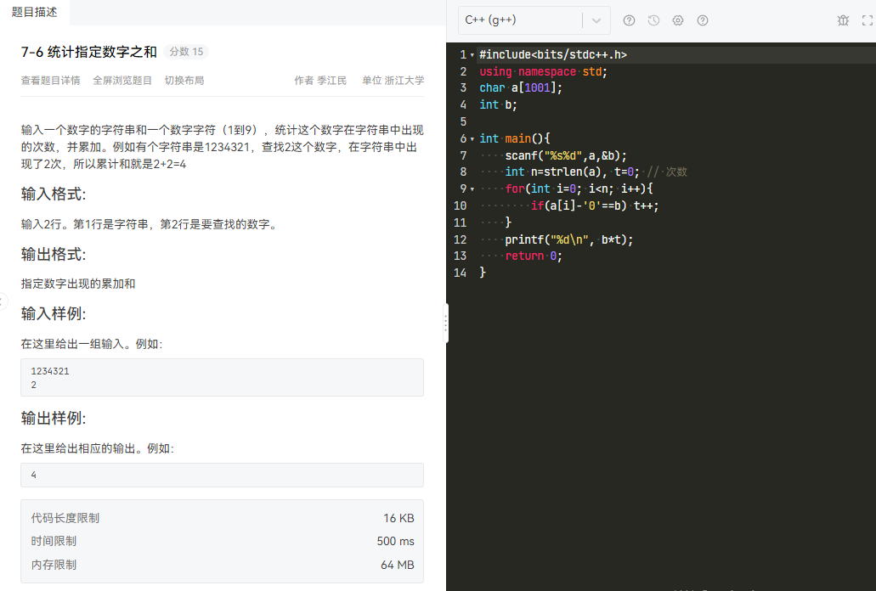The image size is (876, 591).
Task: Click the 内存限制 row label
Action: click(x=54, y=565)
